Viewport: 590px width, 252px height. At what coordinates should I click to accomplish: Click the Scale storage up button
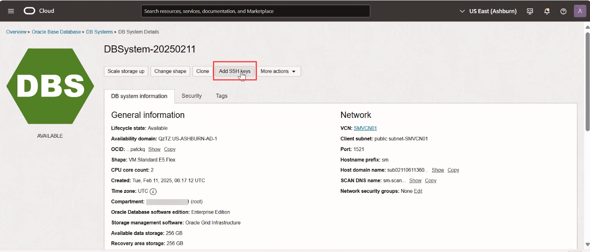pyautogui.click(x=126, y=71)
